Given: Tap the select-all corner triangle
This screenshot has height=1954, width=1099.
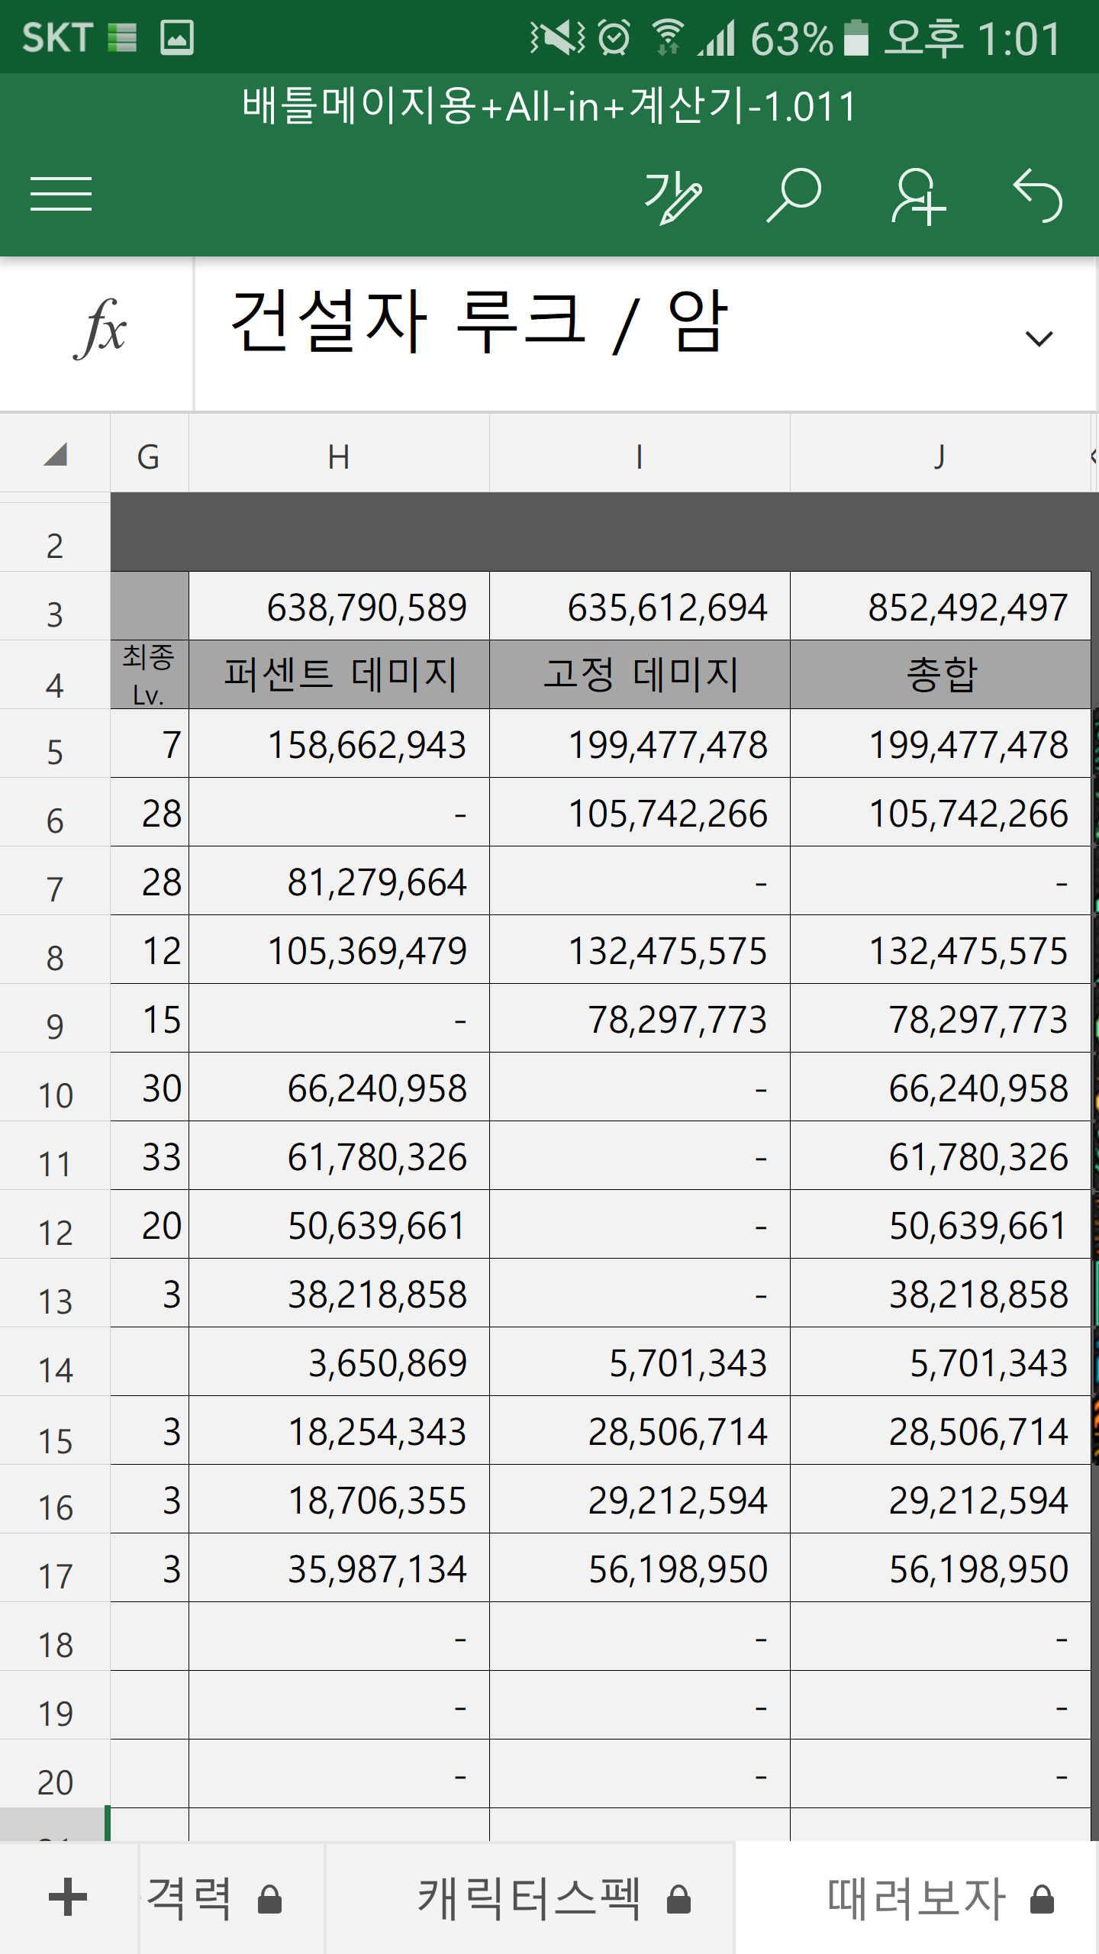Looking at the screenshot, I should (x=55, y=455).
